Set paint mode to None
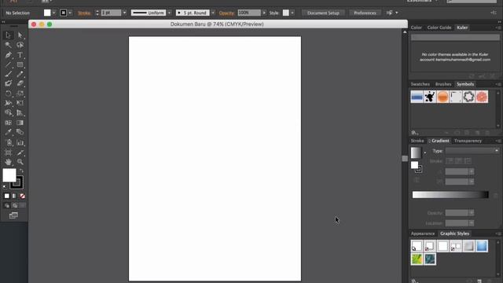This screenshot has height=283, width=503. pyautogui.click(x=22, y=196)
